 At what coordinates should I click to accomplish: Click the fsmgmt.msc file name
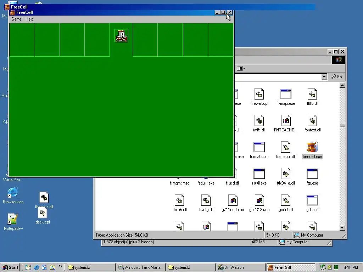179,183
